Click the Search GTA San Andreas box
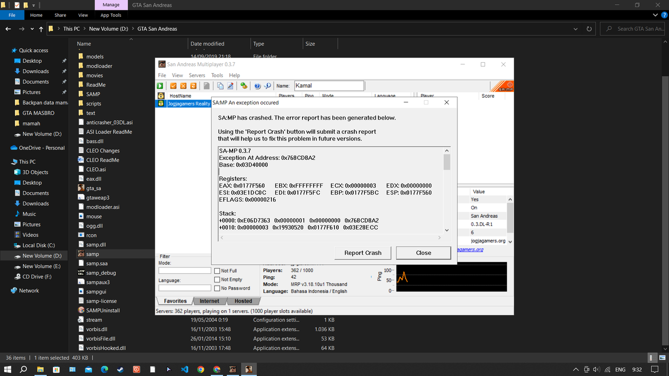 pos(633,29)
